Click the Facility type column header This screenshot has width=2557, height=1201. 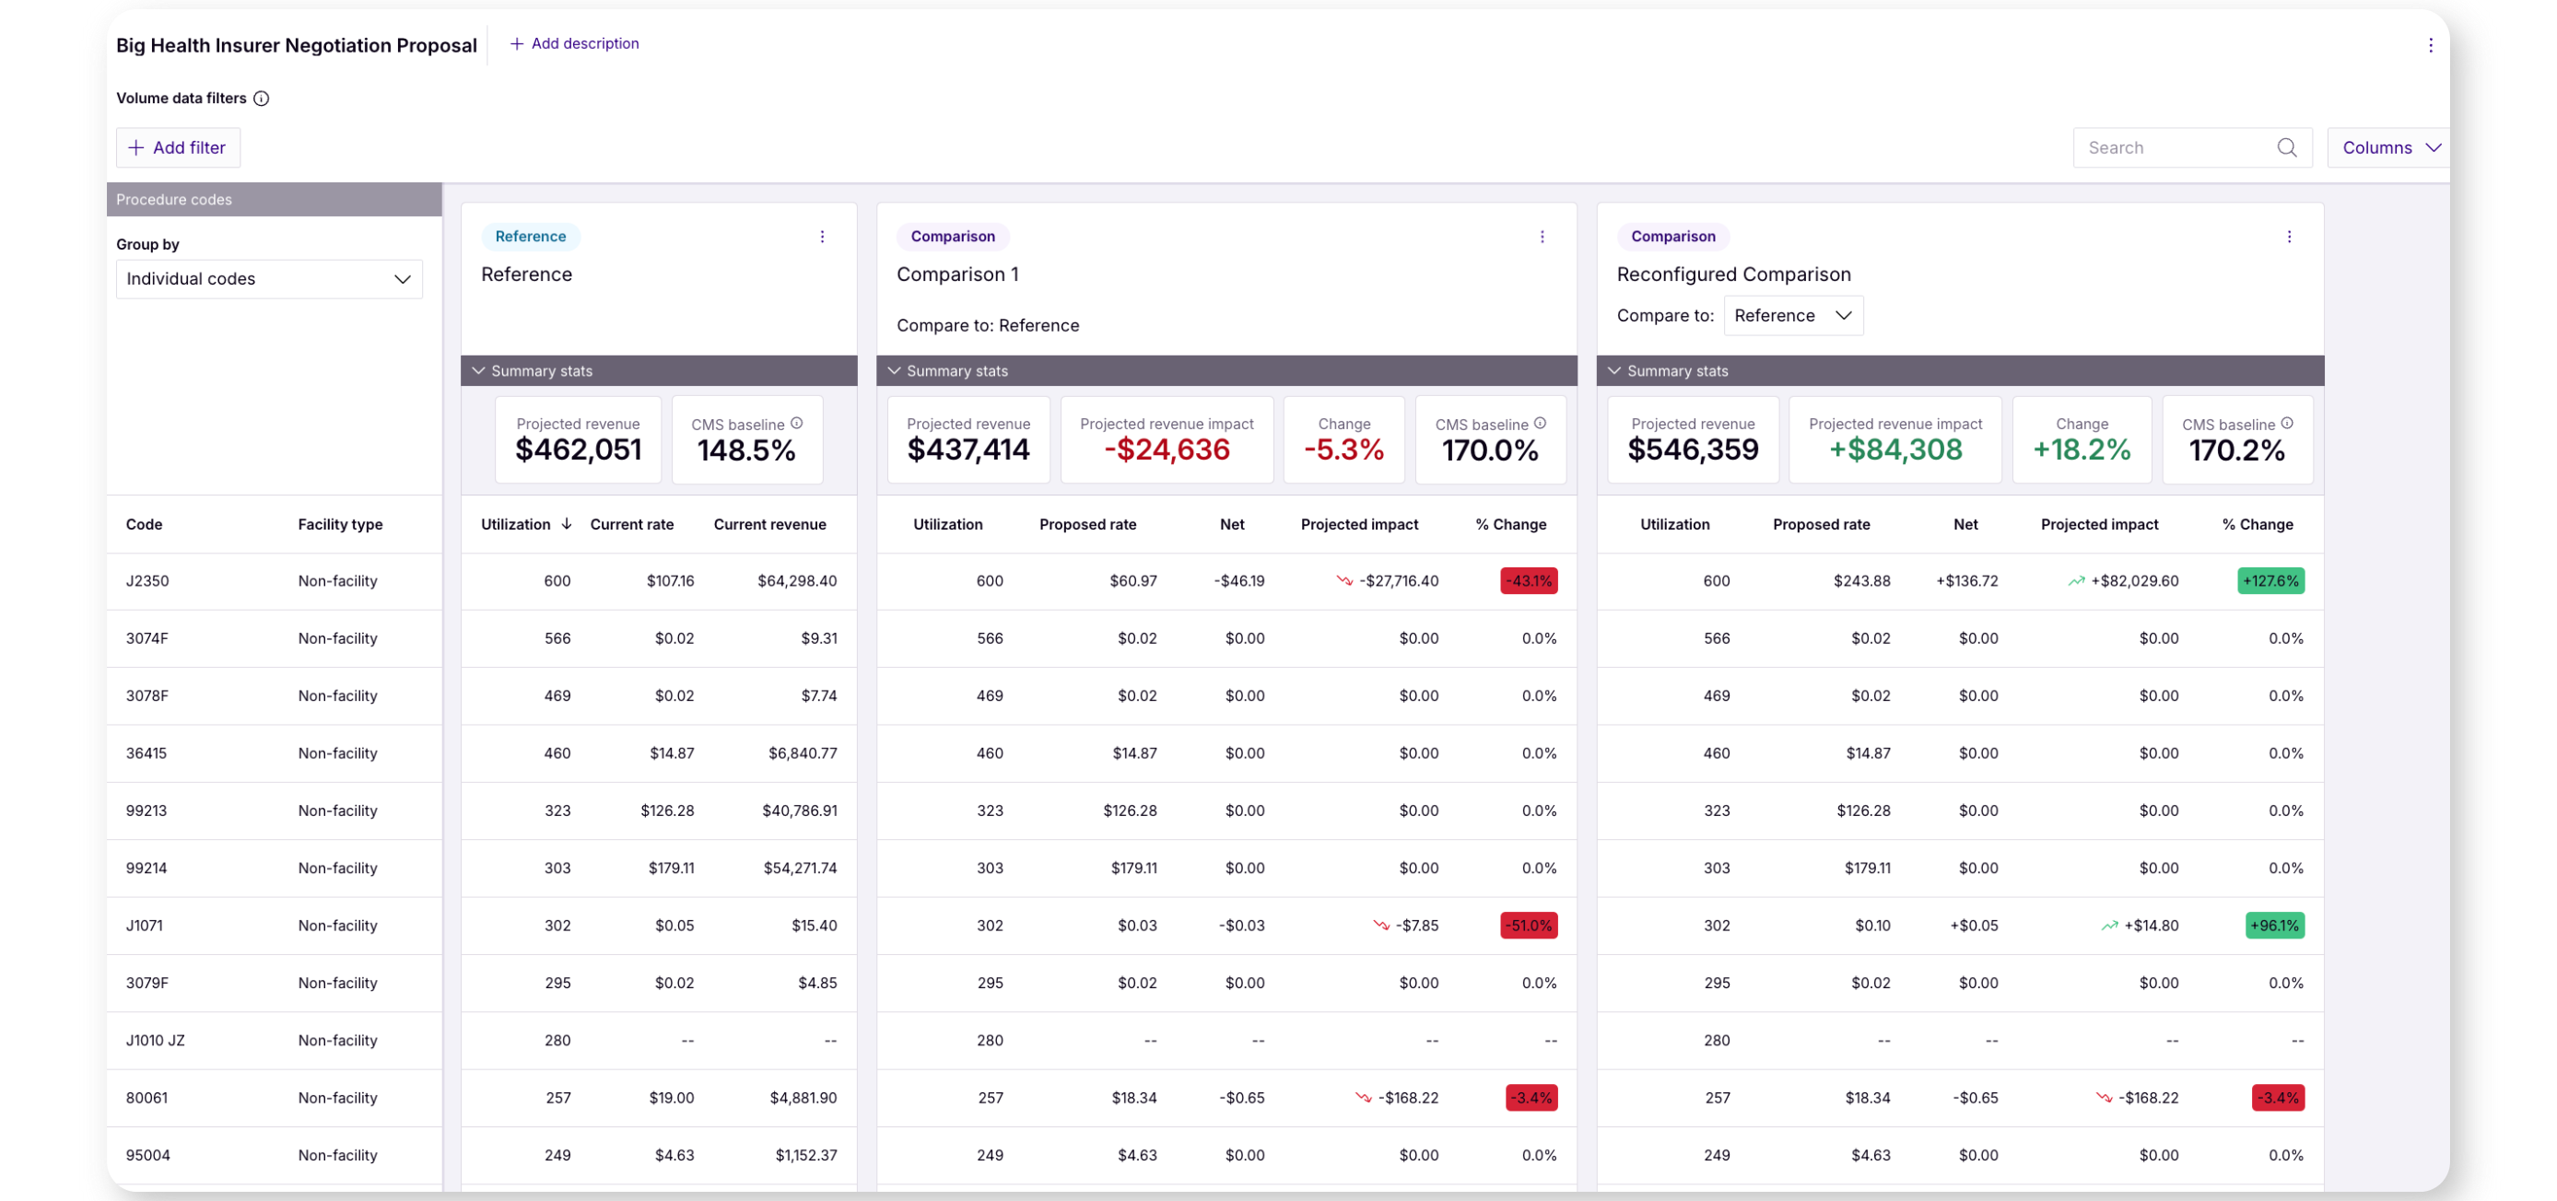(339, 523)
